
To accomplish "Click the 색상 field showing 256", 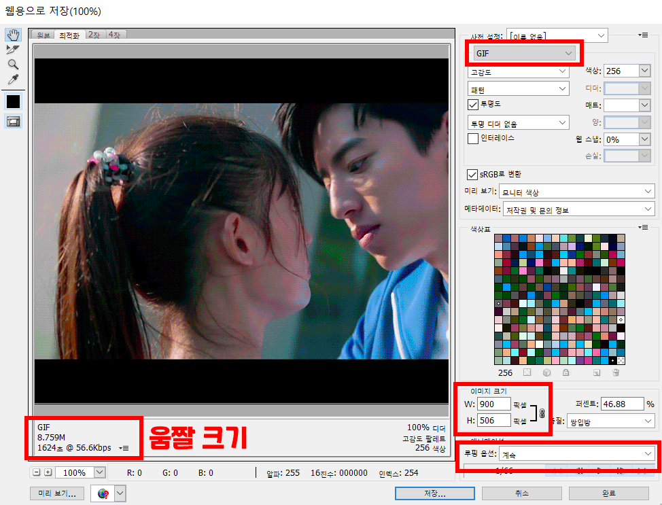I will [621, 71].
